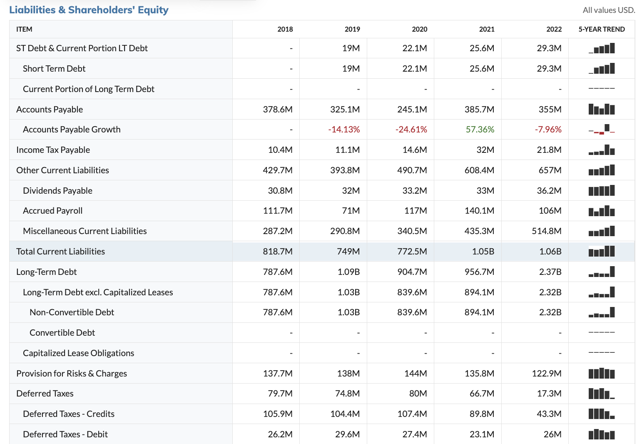Image resolution: width=637 pixels, height=444 pixels.
Task: Select the Income Tax Payable row label
Action: (x=53, y=150)
